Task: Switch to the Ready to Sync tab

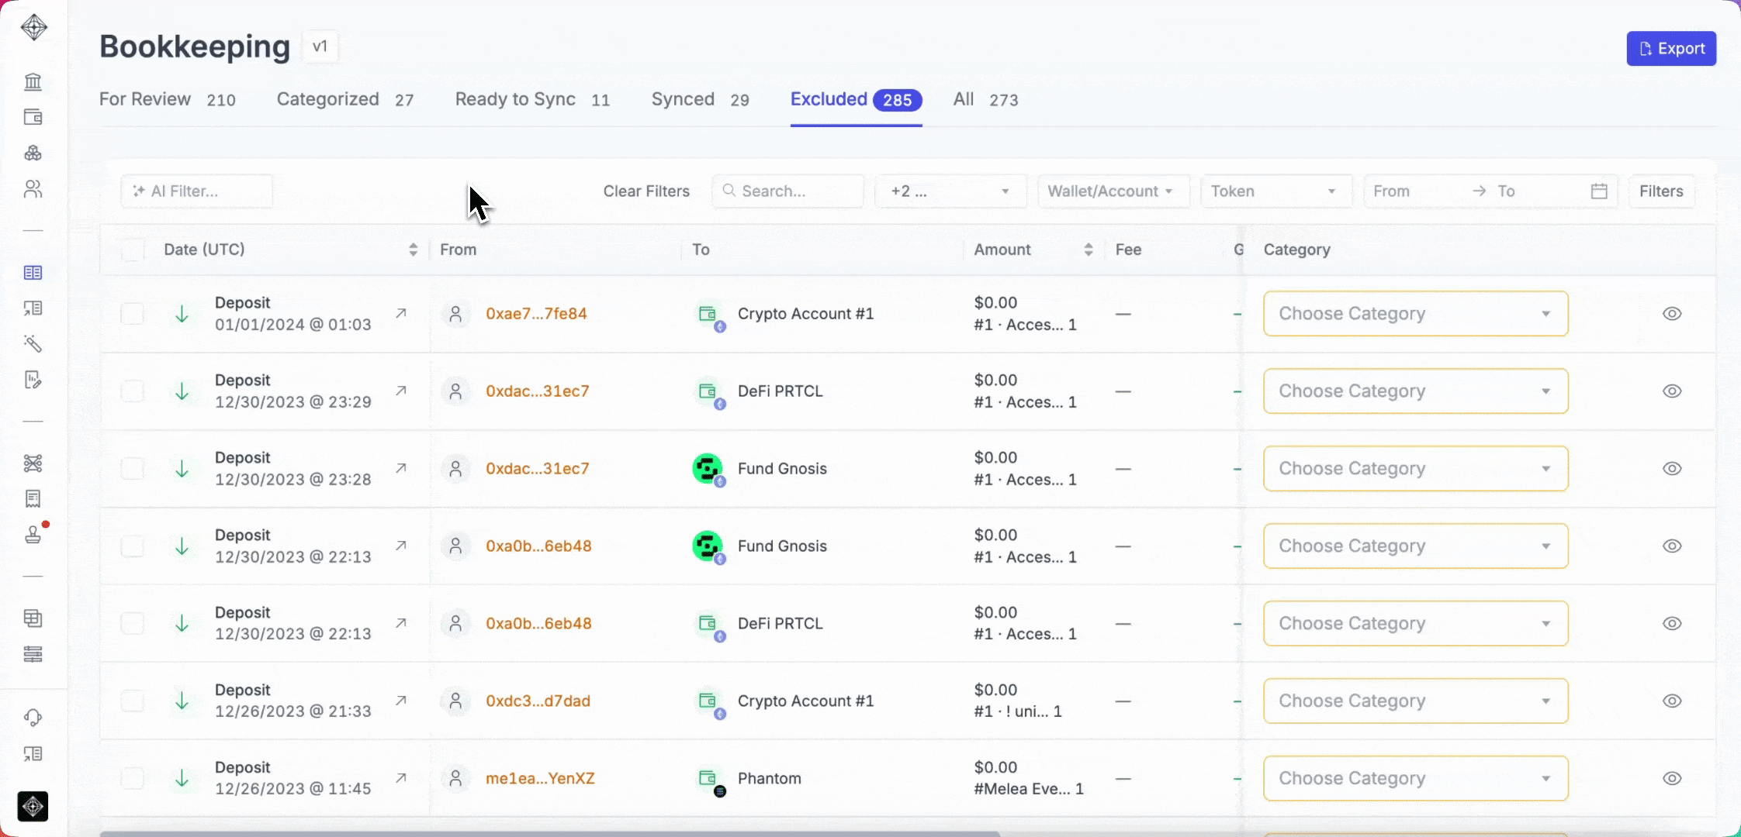Action: click(515, 99)
